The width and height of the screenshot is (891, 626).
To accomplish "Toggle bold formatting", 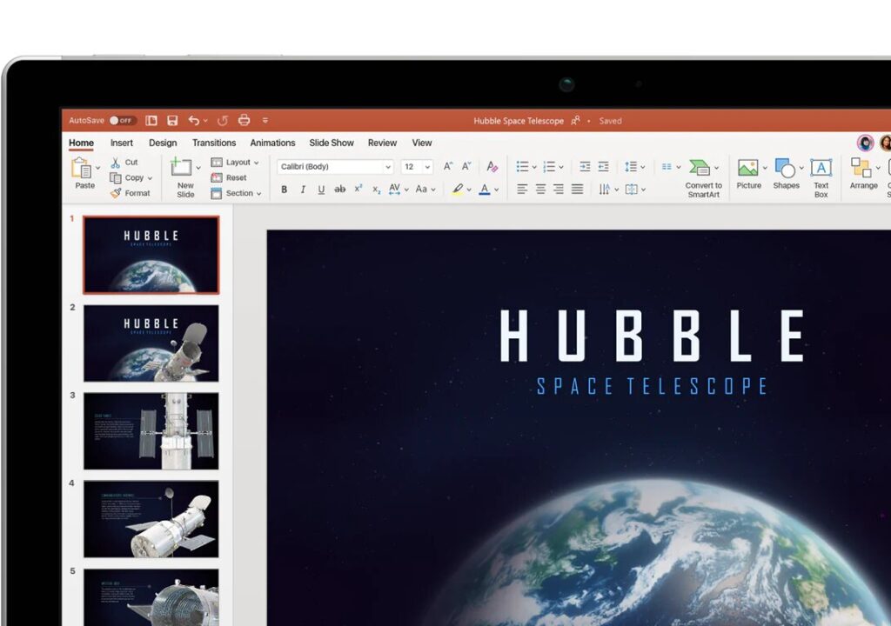I will tap(284, 189).
